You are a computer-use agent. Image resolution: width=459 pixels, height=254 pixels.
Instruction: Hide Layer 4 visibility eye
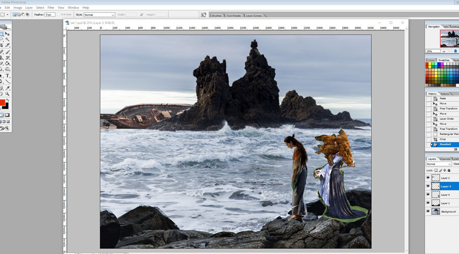(428, 194)
